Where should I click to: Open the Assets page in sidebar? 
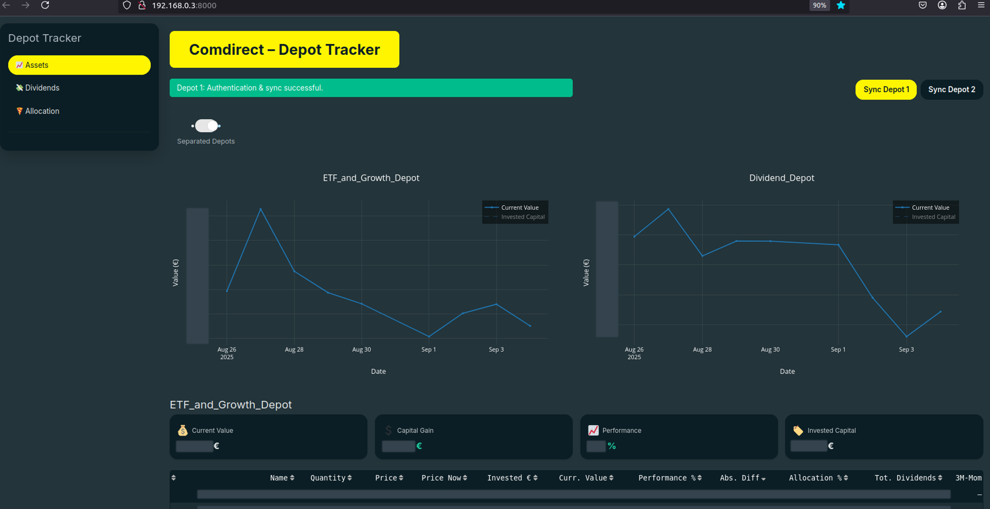(79, 65)
